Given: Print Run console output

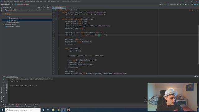Looking at the screenshot, I should tap(7, 90).
